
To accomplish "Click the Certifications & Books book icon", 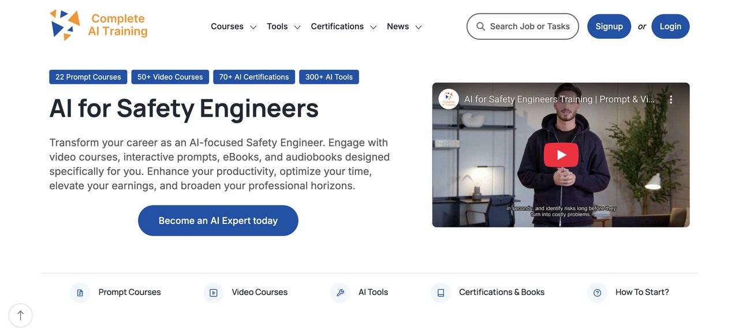I will (441, 293).
